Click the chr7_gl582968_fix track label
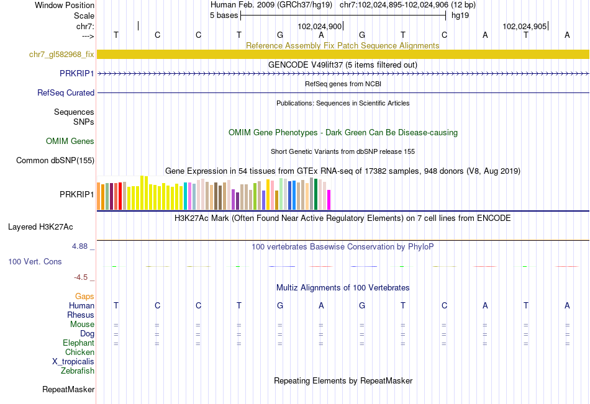Image resolution: width=590 pixels, height=404 pixels. pos(61,54)
